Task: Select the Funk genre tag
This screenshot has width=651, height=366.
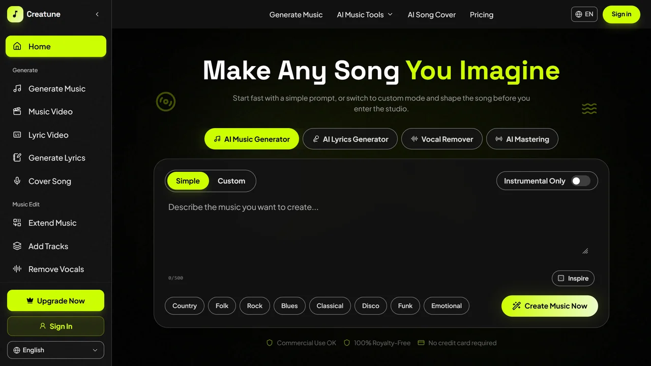Action: click(x=405, y=306)
